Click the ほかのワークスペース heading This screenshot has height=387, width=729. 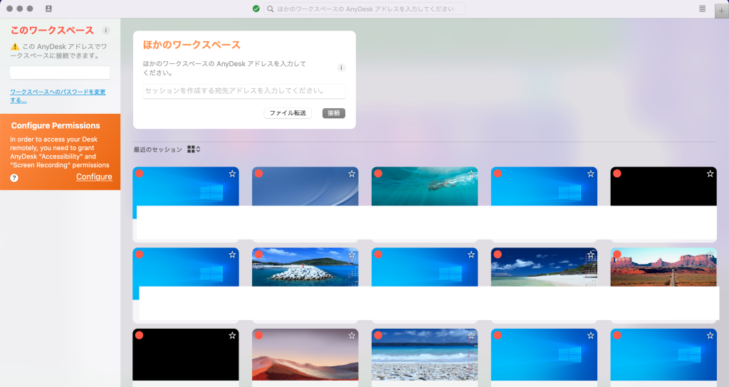point(192,45)
